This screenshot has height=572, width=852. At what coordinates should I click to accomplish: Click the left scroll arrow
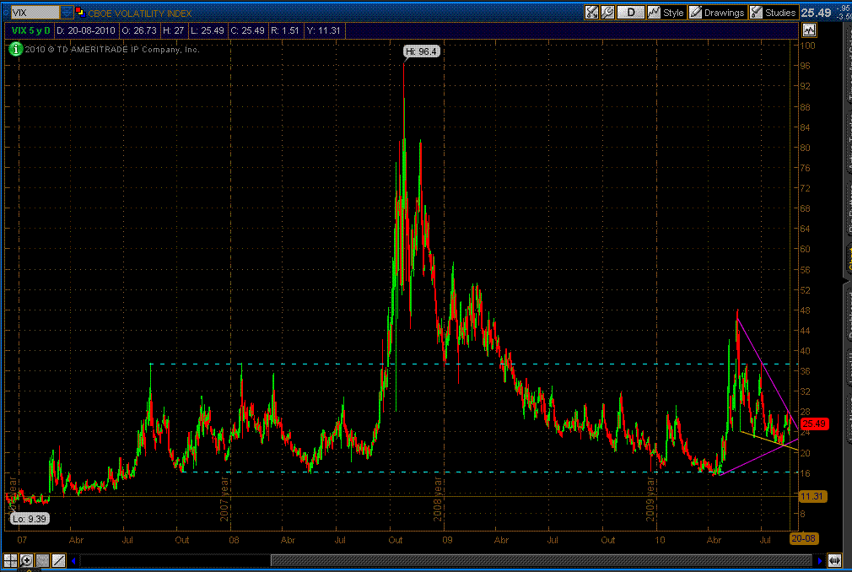click(73, 560)
